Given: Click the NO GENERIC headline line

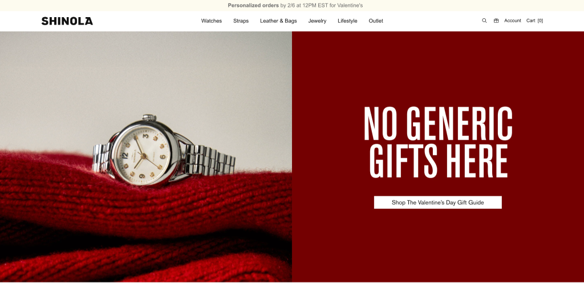Looking at the screenshot, I should click(438, 123).
